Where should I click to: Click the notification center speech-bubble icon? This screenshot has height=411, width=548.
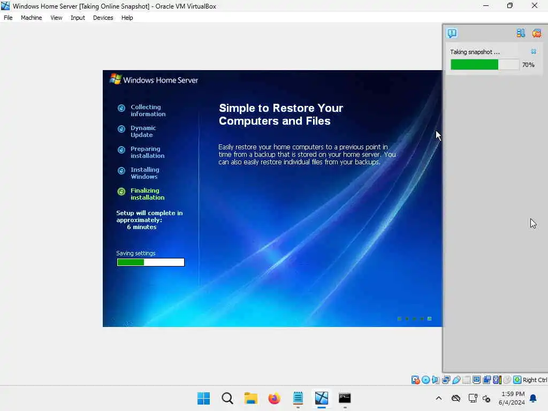[x=452, y=33]
